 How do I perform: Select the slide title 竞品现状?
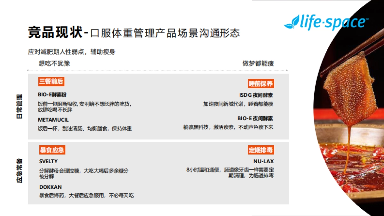55,33
